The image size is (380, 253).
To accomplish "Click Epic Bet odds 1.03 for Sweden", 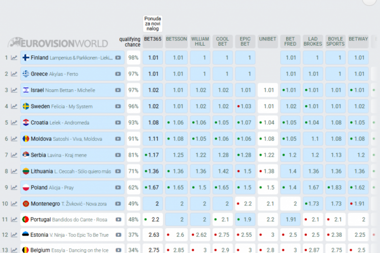I will pos(245,106).
